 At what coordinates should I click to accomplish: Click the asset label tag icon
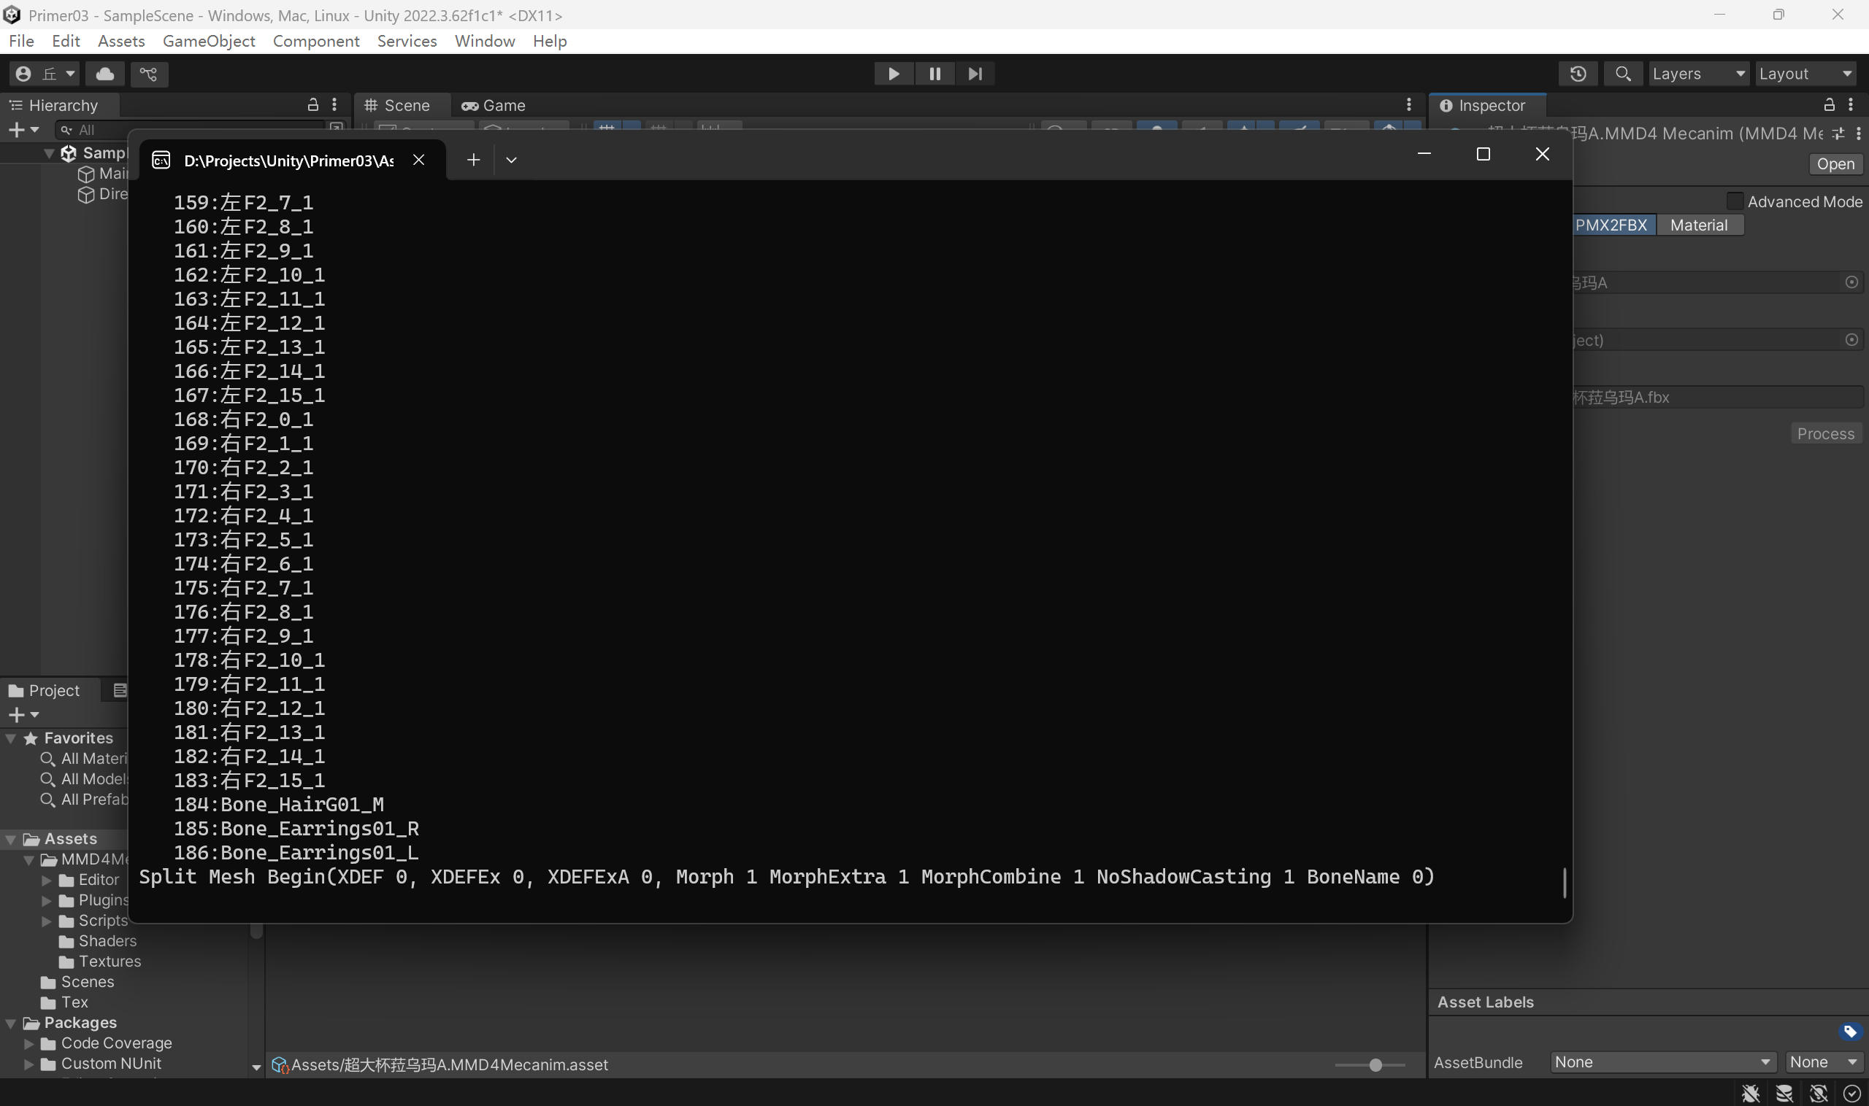point(1849,1032)
